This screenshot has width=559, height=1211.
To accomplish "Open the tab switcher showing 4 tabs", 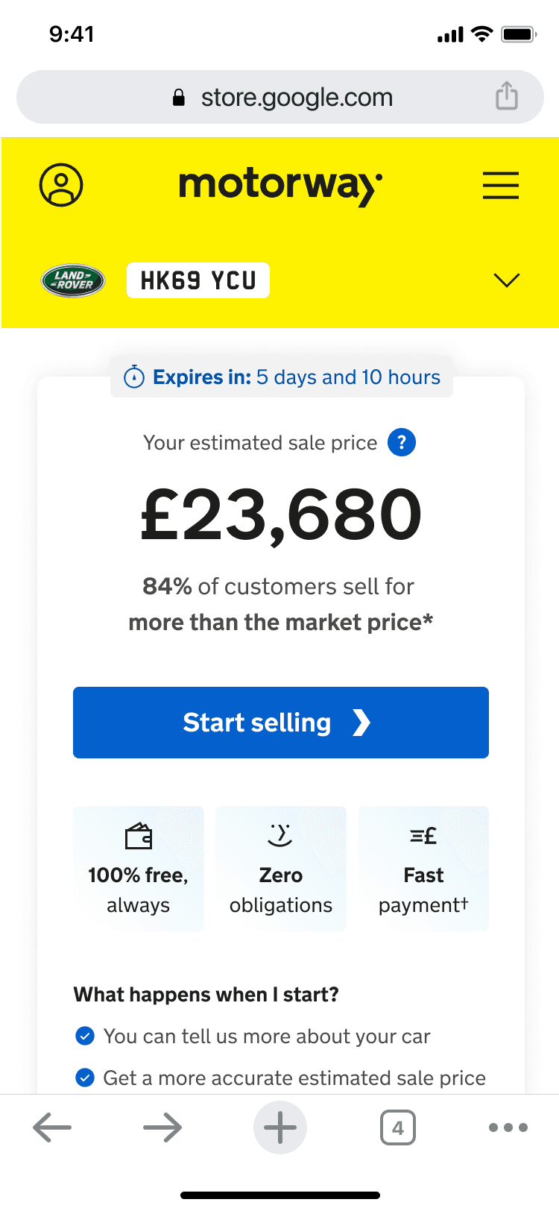I will tap(398, 1128).
